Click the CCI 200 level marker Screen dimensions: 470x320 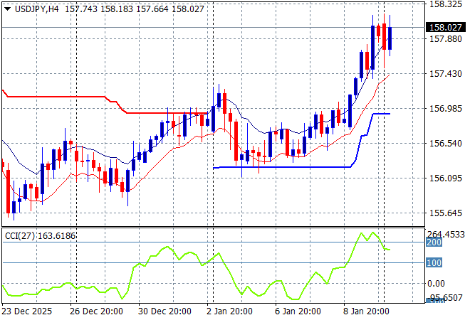coord(432,242)
